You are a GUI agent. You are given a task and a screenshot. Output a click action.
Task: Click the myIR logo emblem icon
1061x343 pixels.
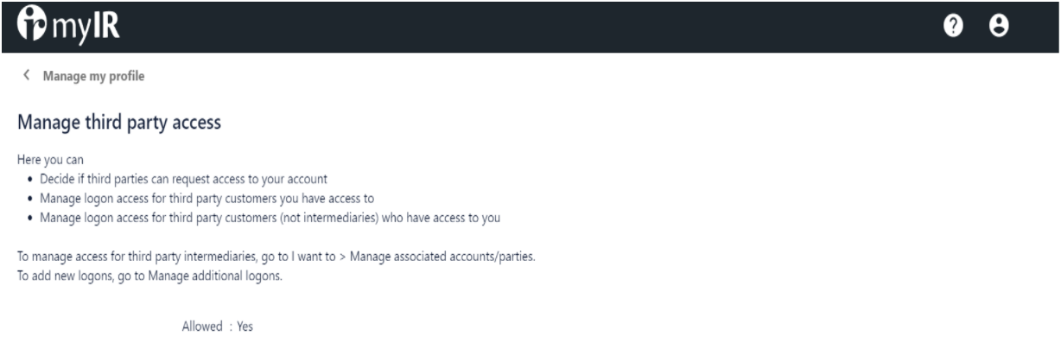pyautogui.click(x=25, y=26)
